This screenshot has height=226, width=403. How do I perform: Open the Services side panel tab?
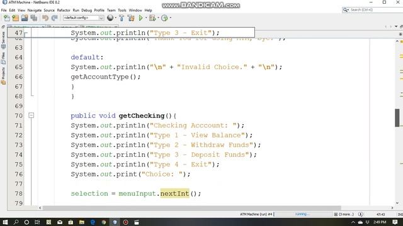click(3, 40)
